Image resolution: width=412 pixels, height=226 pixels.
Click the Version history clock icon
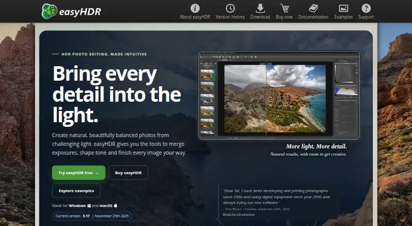pos(230,8)
